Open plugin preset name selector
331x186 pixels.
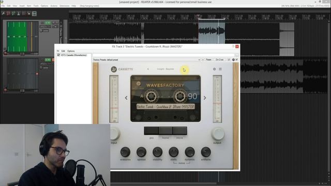pos(165,69)
